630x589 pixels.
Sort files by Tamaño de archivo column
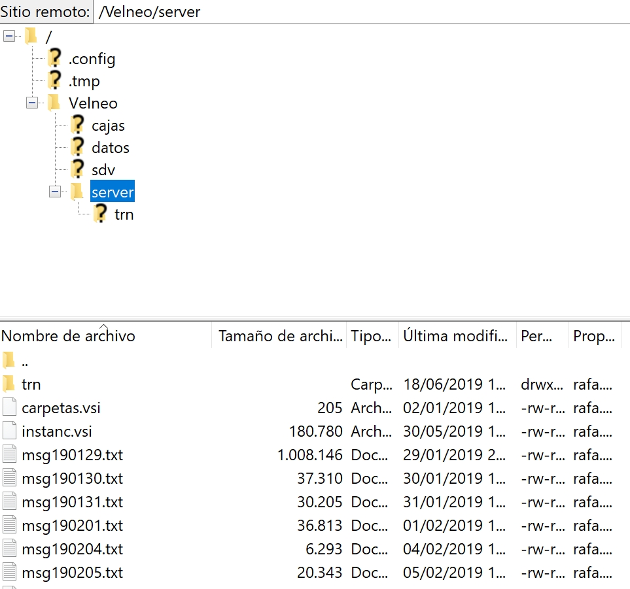[x=280, y=336]
